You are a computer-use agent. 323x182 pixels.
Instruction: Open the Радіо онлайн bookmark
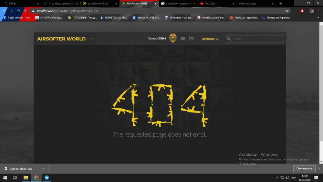pyautogui.click(x=17, y=18)
